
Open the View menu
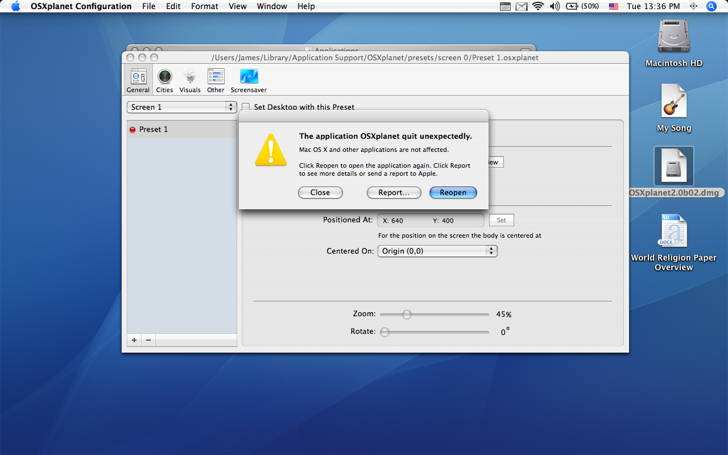coord(238,6)
